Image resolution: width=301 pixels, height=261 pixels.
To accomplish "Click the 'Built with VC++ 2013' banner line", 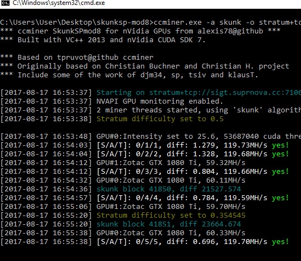I will (103, 40).
